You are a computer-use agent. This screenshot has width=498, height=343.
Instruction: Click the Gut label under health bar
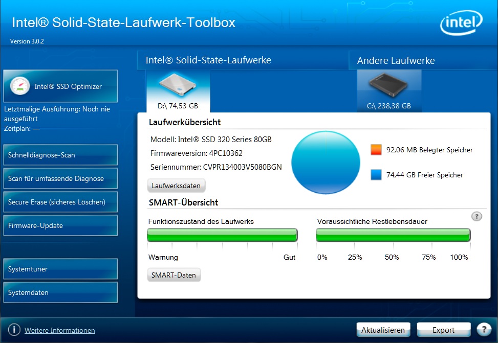click(289, 257)
